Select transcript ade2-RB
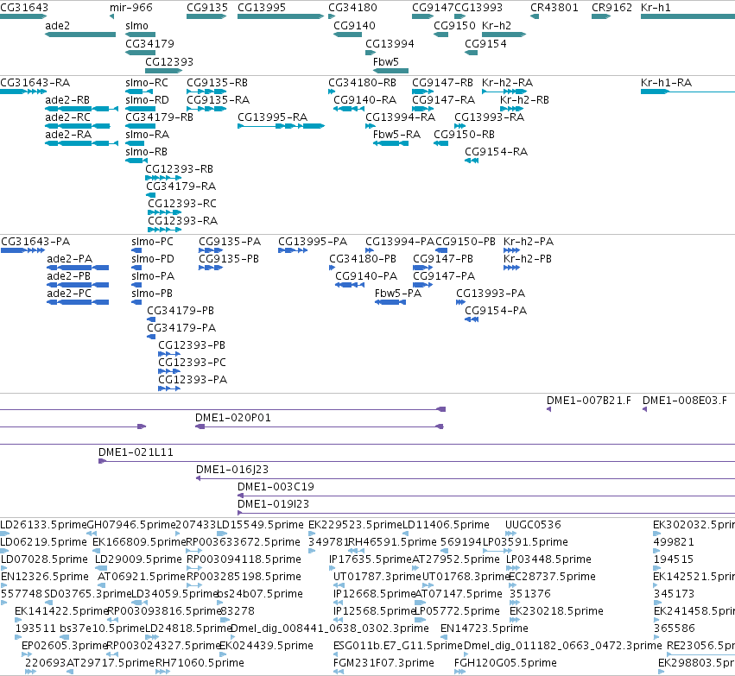This screenshot has height=676, width=735. [81, 109]
